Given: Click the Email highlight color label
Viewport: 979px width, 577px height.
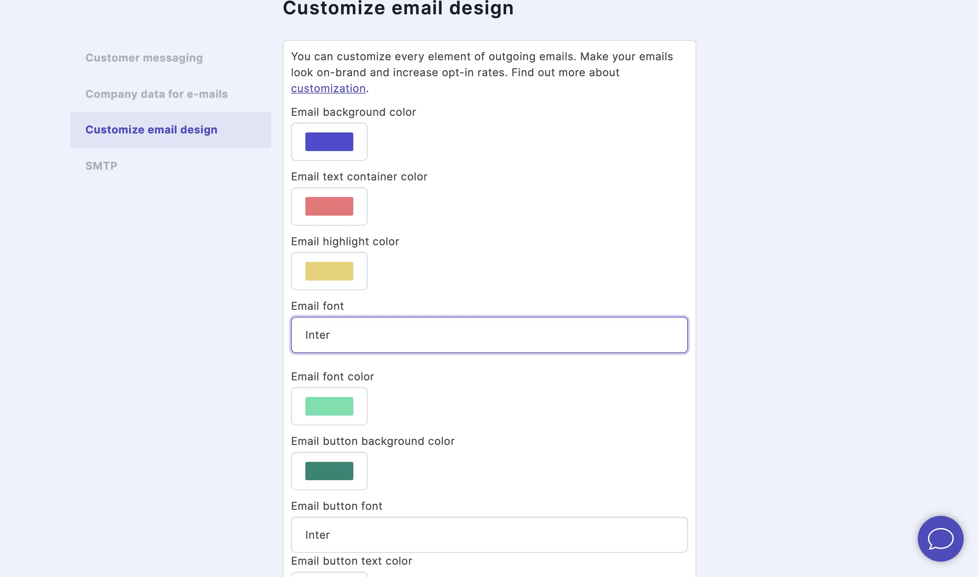Looking at the screenshot, I should 345,242.
